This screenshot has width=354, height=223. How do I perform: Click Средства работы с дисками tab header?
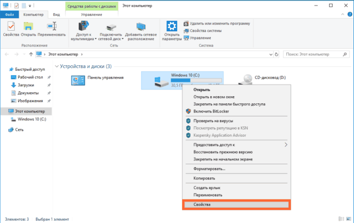[x=91, y=6]
